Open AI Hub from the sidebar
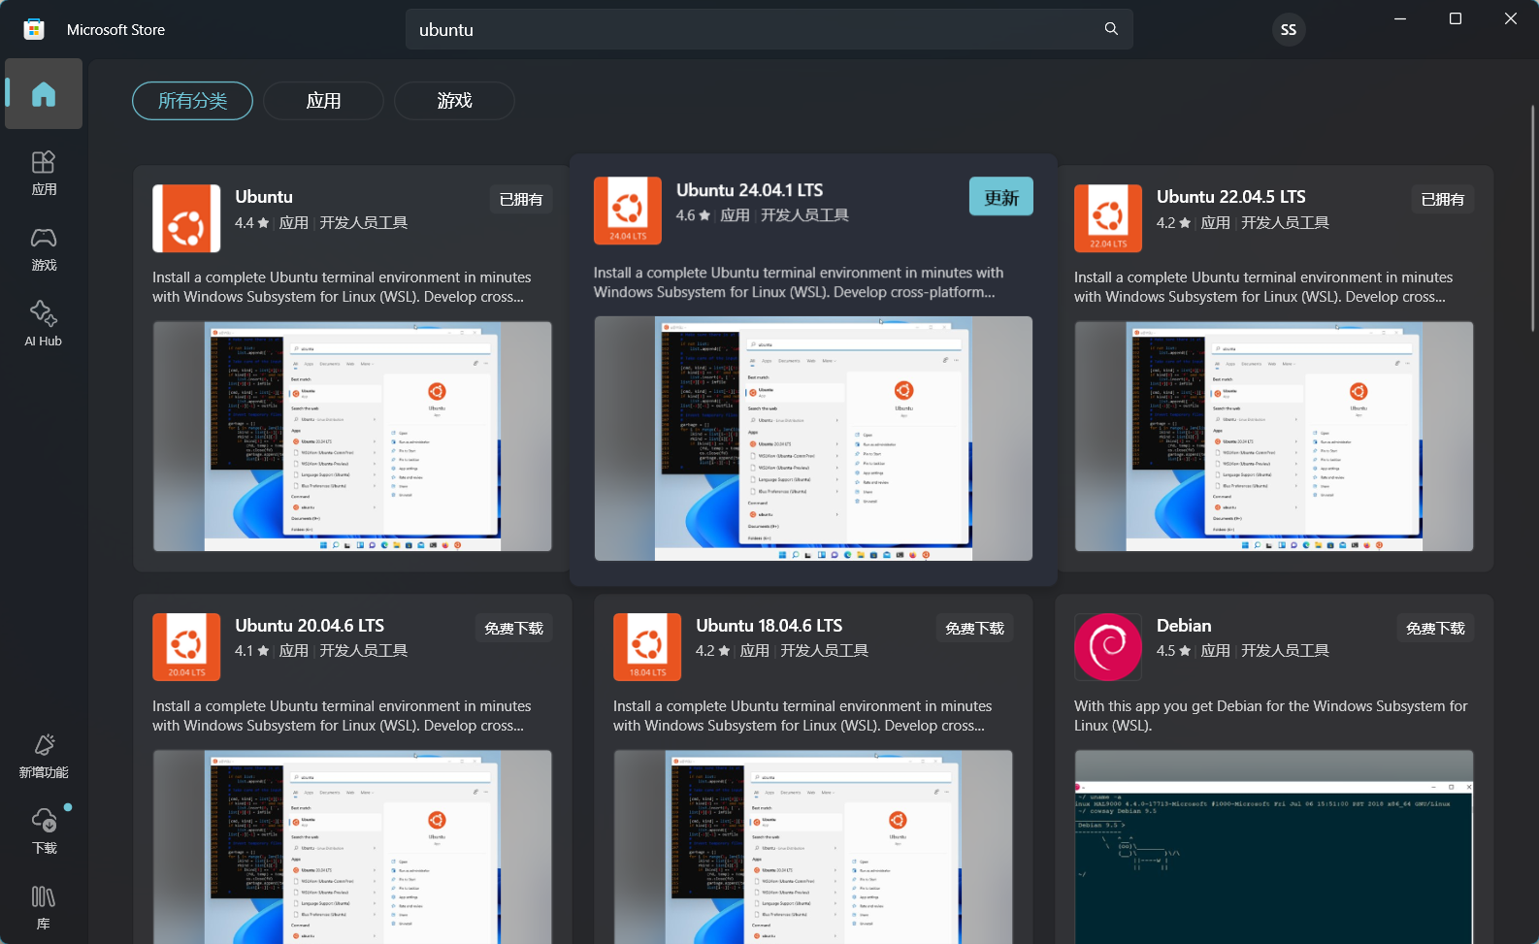 point(44,324)
